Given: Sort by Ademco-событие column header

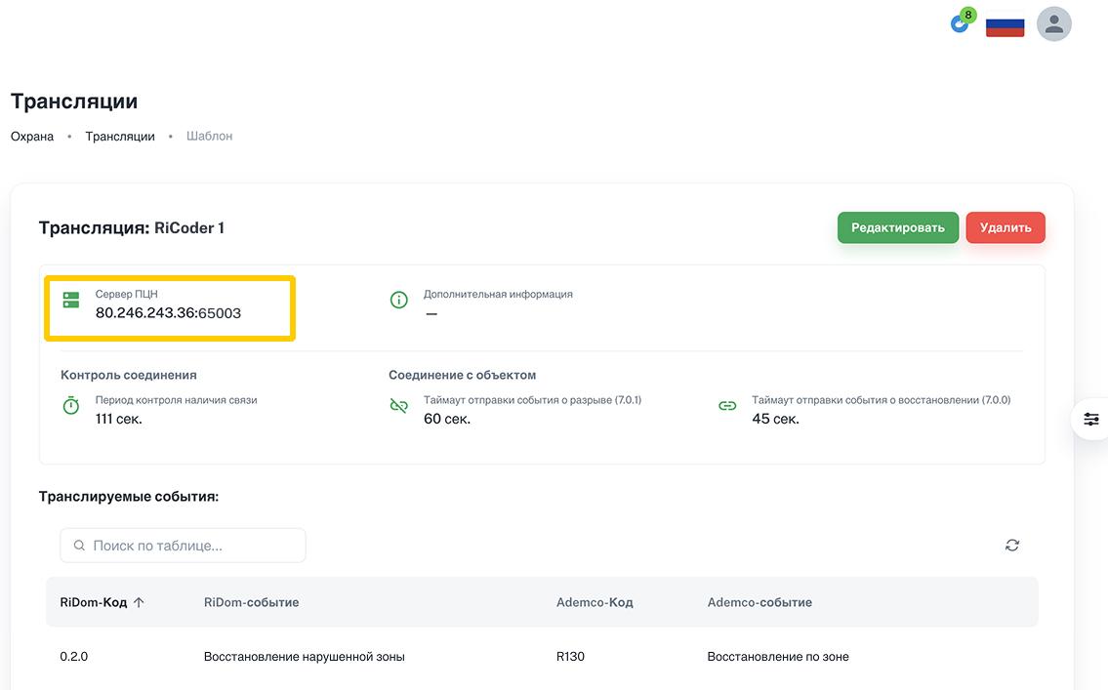Looking at the screenshot, I should click(x=759, y=602).
